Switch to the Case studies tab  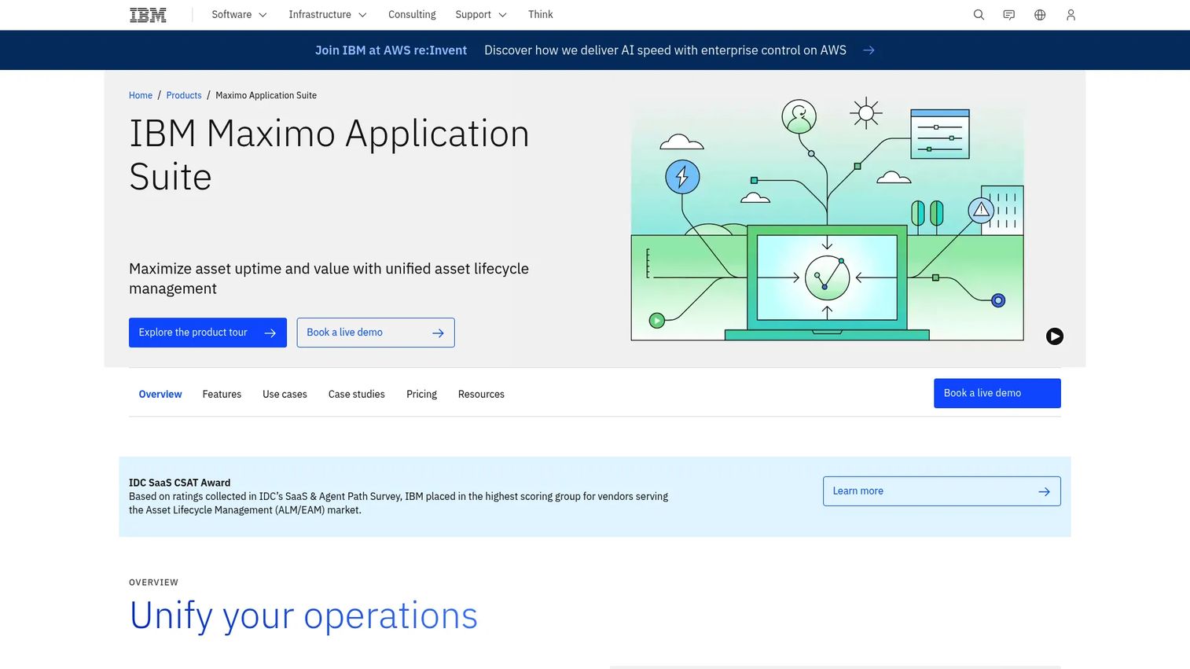pyautogui.click(x=357, y=394)
